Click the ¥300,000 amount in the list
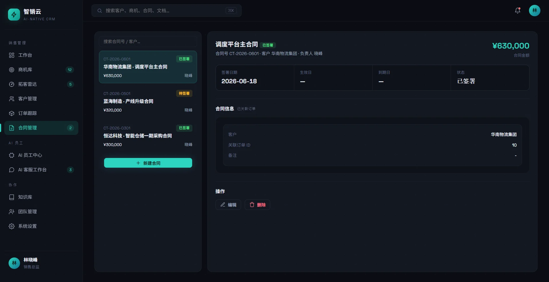549x282 pixels. (112, 145)
